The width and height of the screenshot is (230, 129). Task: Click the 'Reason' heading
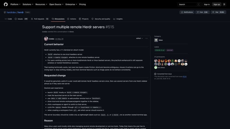48,120
